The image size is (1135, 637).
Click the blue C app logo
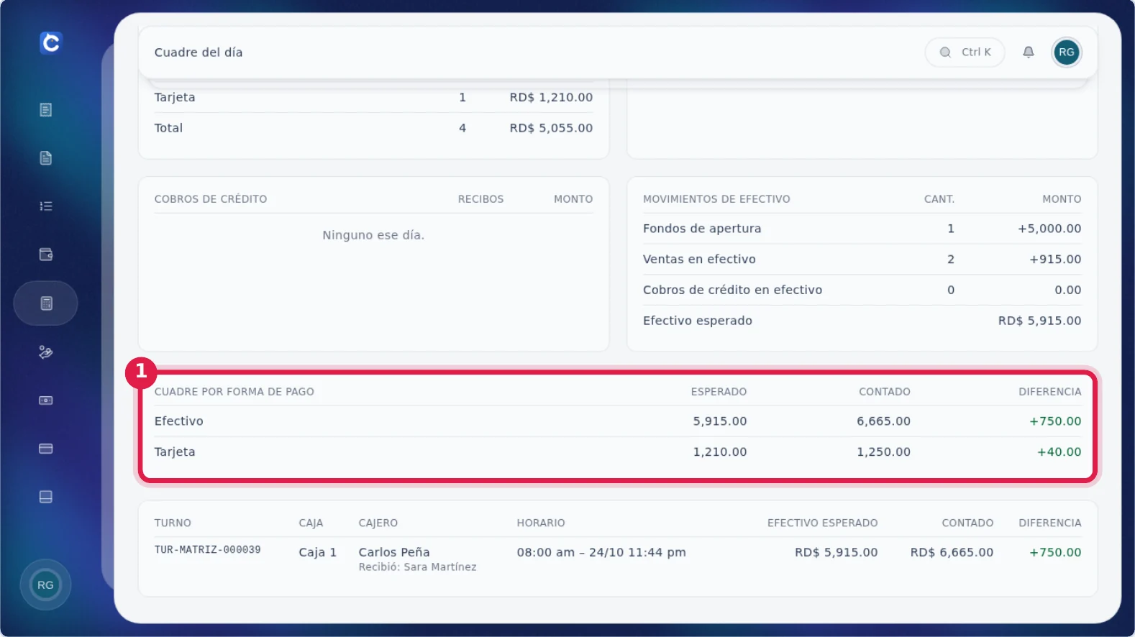[50, 42]
